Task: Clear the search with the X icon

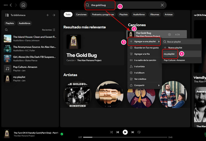Action: 162,5
